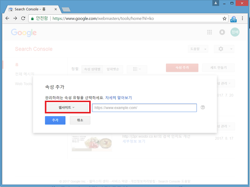Open a new browser tab
This screenshot has height=187, width=250.
(x=66, y=10)
